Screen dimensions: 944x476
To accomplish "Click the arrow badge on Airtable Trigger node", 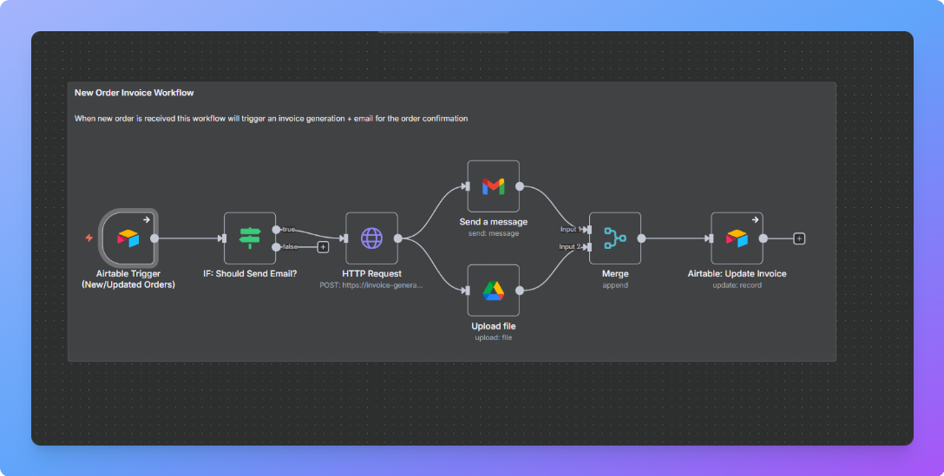I will 147,219.
